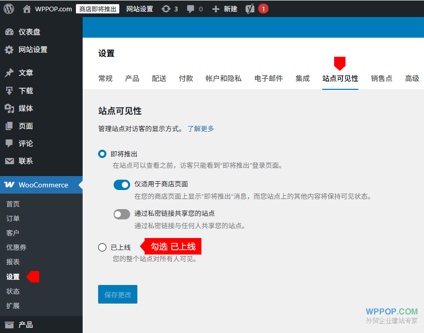The image size is (424, 333).
Task: Select the 即将推出 radio option
Action: click(102, 152)
